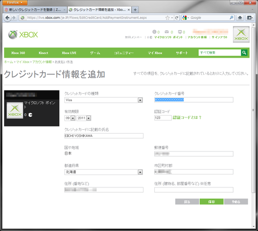Click the すべて検索 site search box
The image size is (258, 231).
click(x=220, y=53)
